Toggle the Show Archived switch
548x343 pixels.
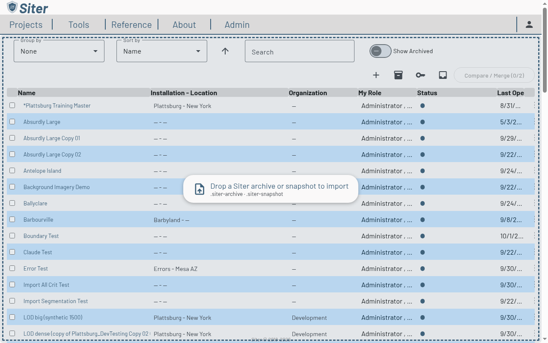click(380, 51)
